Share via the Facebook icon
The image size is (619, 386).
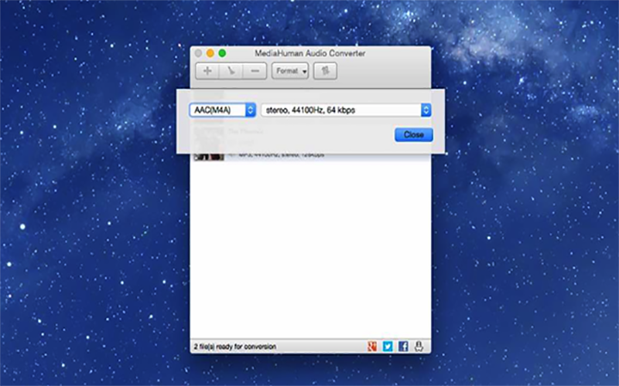(x=403, y=346)
